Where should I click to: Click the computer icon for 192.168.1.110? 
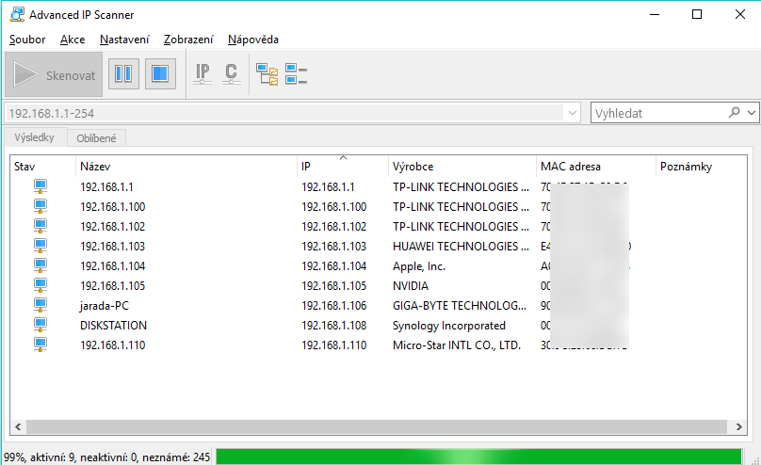(40, 345)
